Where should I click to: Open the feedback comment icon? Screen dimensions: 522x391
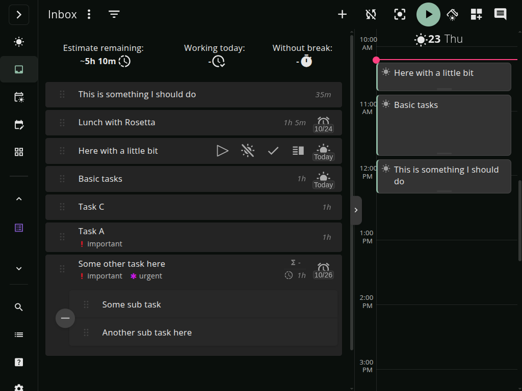click(500, 14)
